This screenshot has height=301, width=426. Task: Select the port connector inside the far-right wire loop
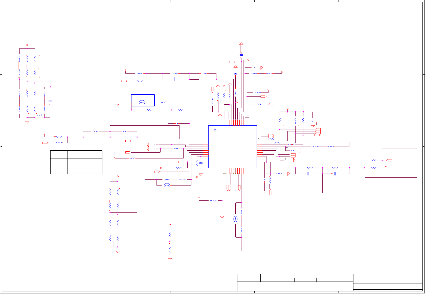(389, 160)
